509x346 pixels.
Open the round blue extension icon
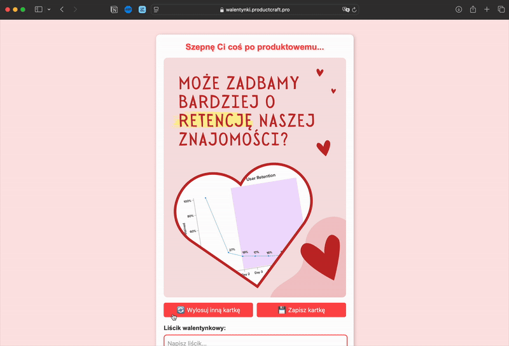point(129,10)
